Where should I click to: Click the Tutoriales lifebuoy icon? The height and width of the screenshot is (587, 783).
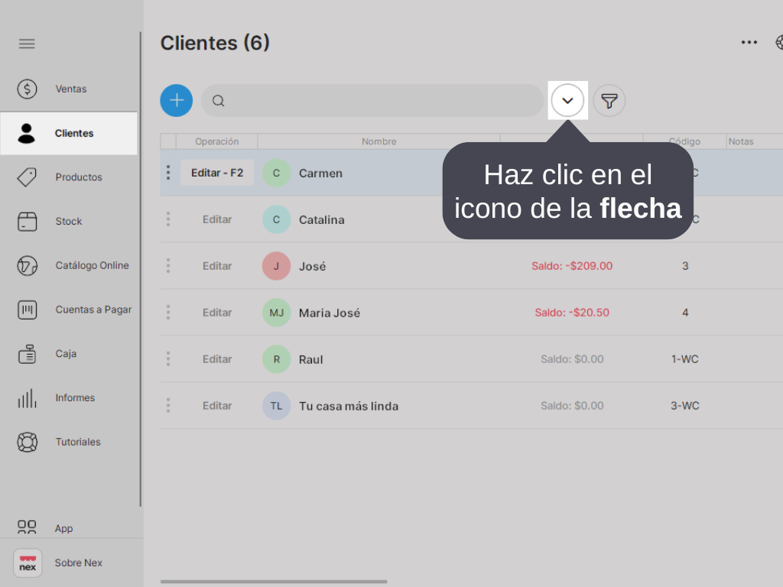27,442
